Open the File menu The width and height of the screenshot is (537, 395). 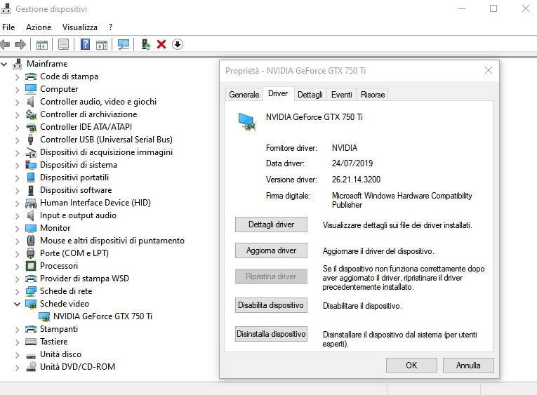[8, 27]
